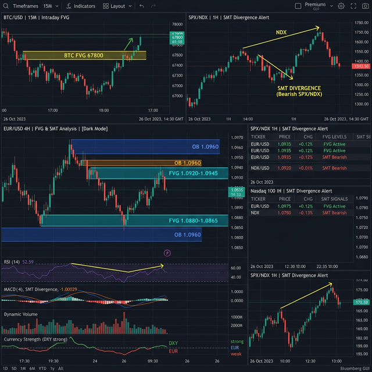This screenshot has width=372, height=372.
Task: Select the All range button
Action: point(60,369)
